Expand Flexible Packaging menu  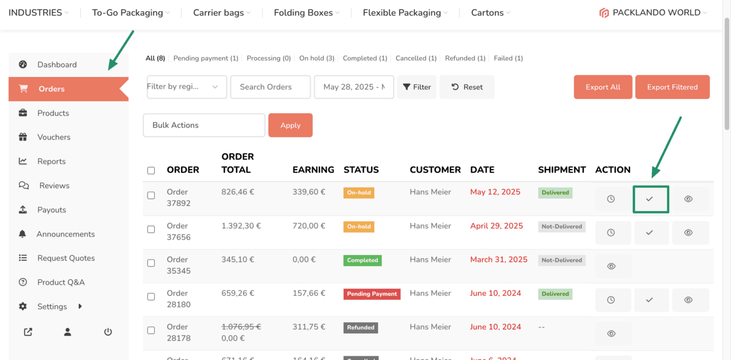[x=405, y=12]
